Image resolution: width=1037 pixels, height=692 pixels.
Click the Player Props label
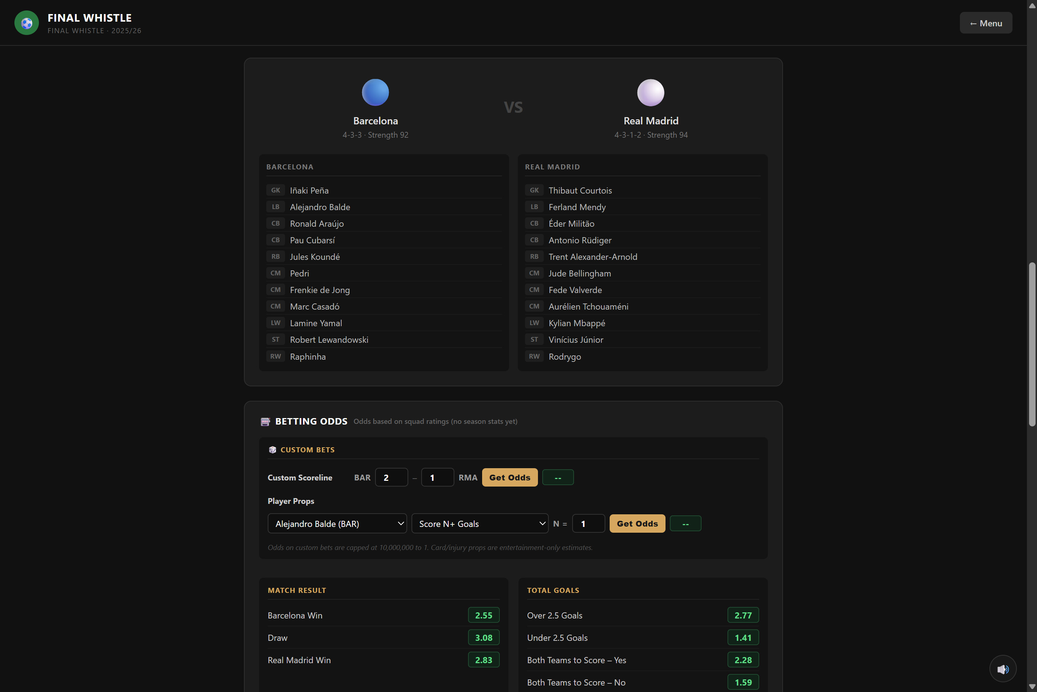point(291,501)
